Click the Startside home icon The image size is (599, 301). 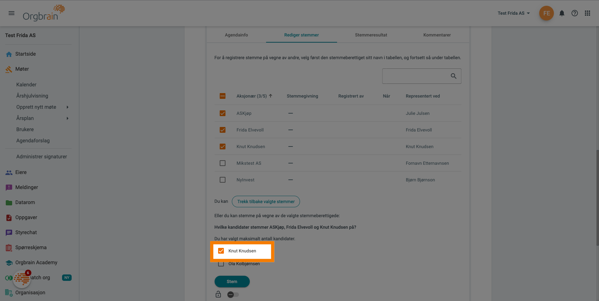click(x=9, y=54)
